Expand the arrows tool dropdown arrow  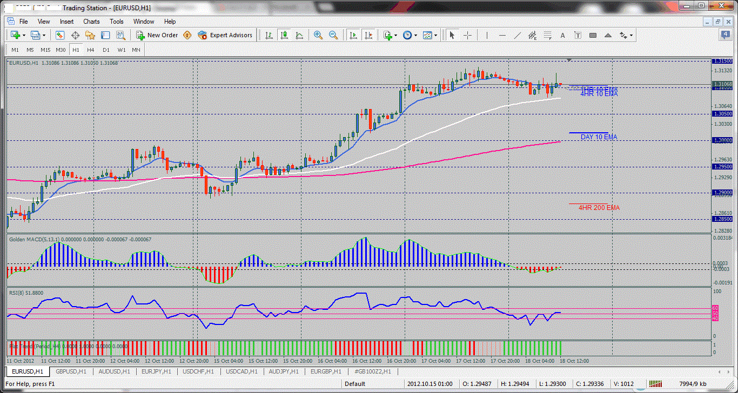[x=631, y=35]
